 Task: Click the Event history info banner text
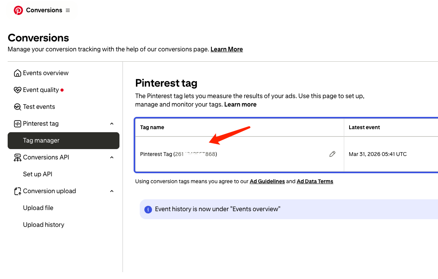[217, 209]
